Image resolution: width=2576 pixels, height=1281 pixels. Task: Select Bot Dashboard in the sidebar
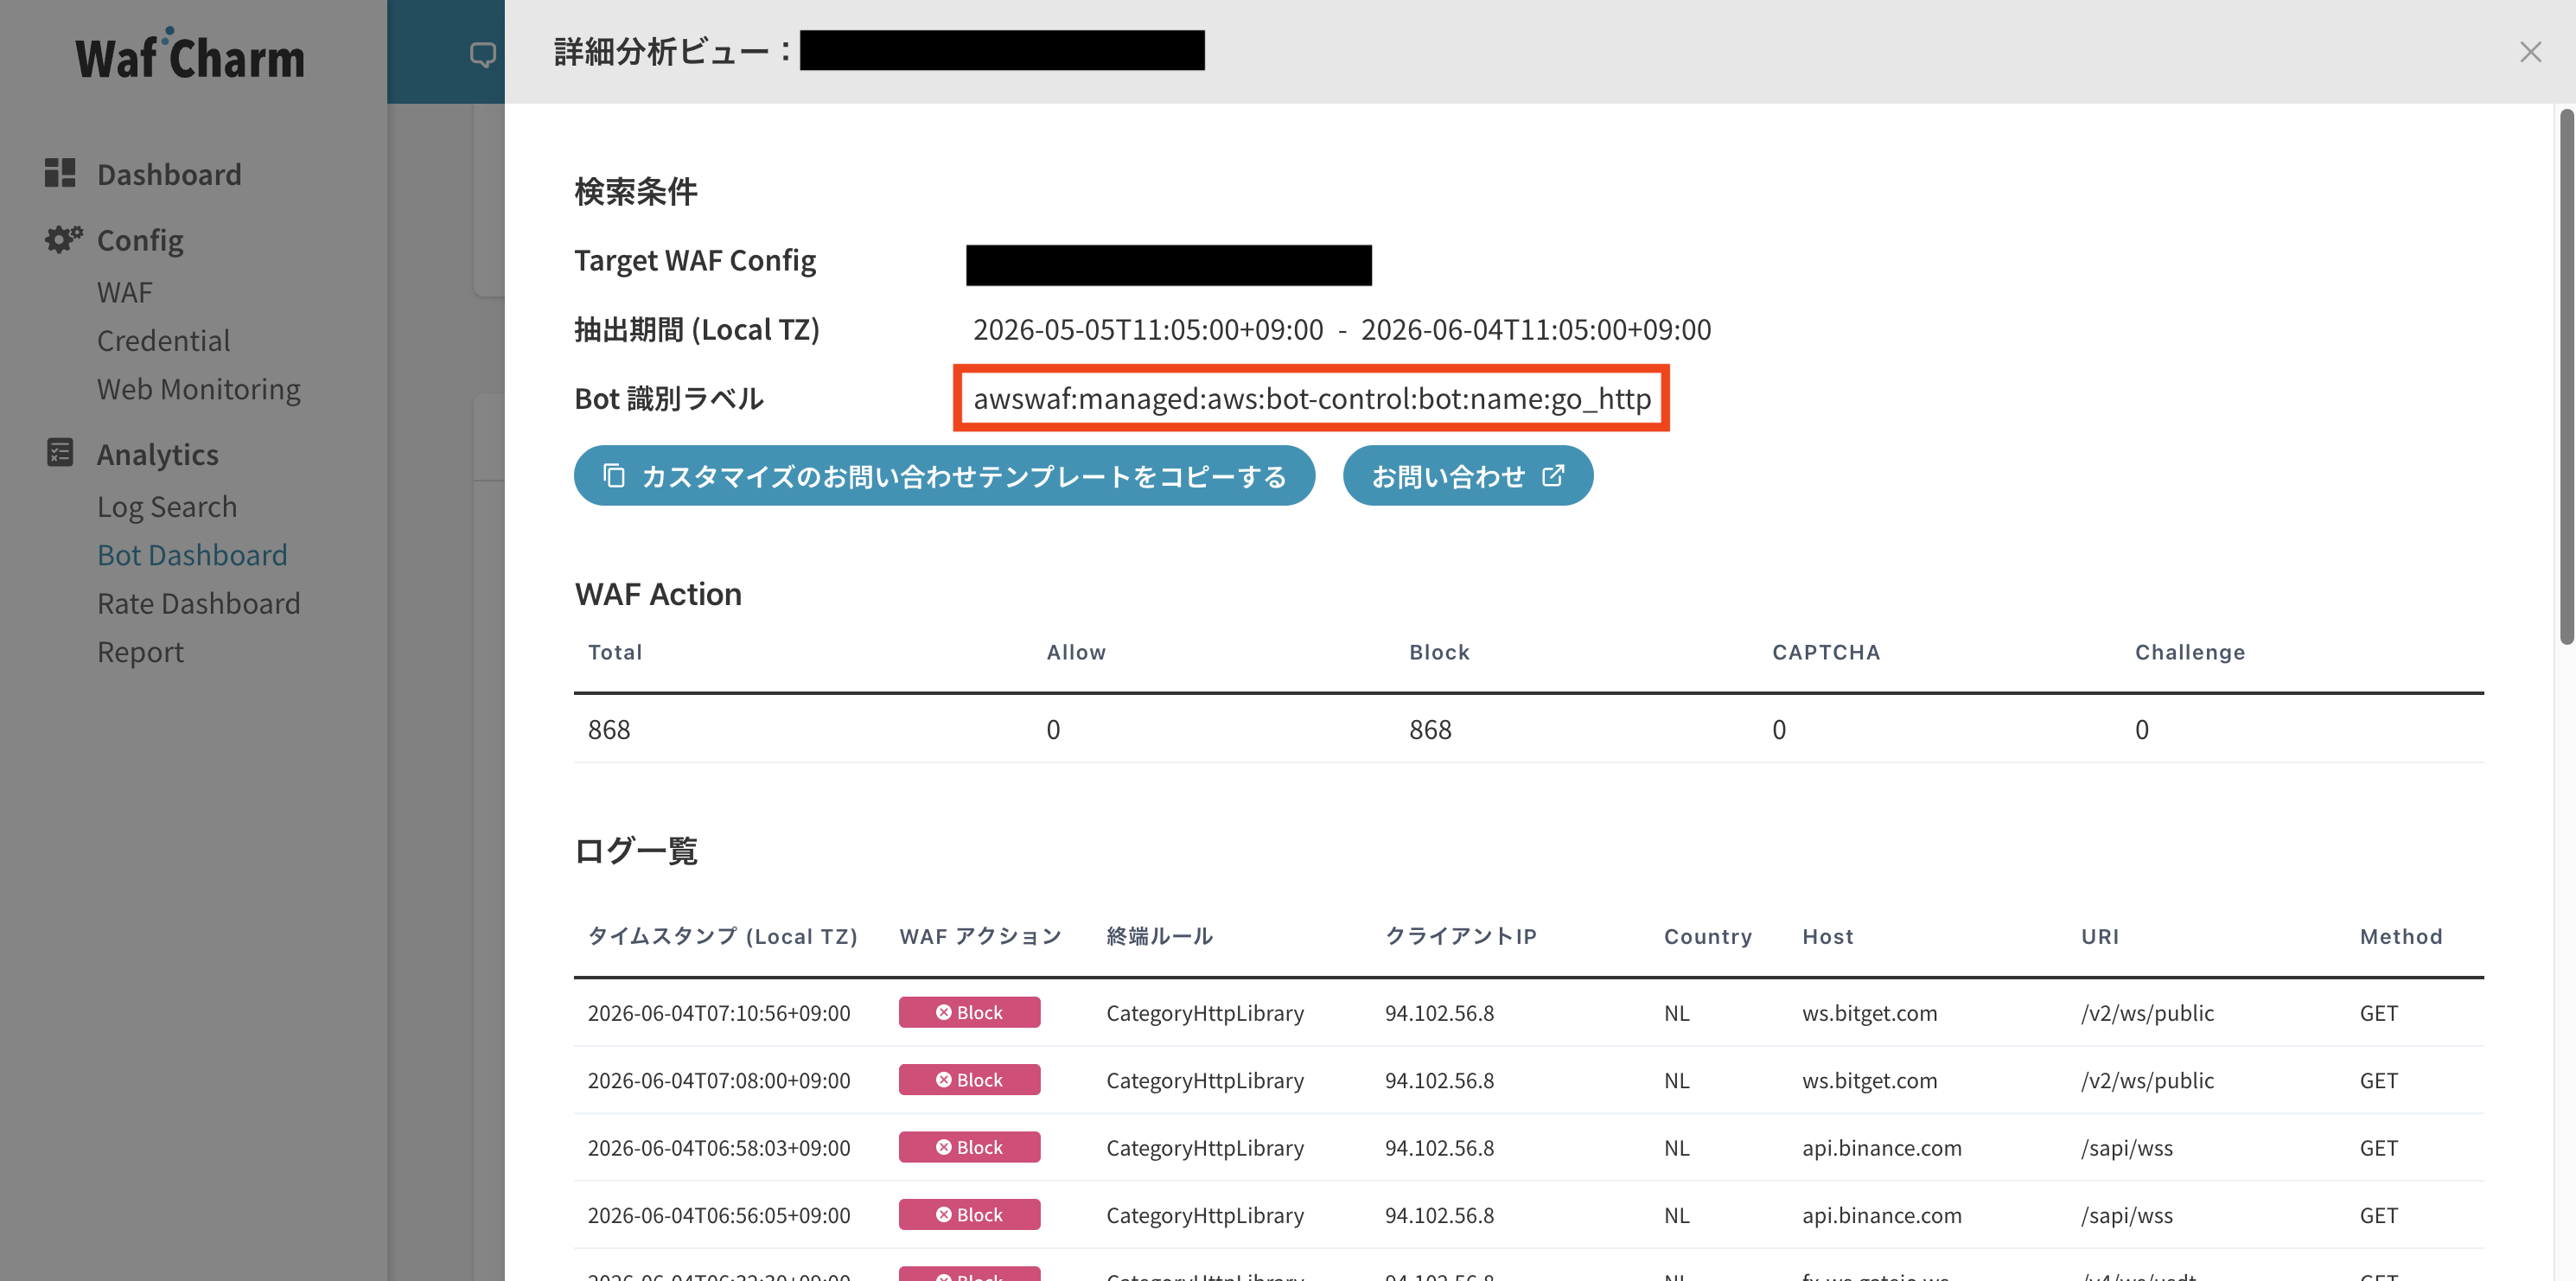point(192,555)
